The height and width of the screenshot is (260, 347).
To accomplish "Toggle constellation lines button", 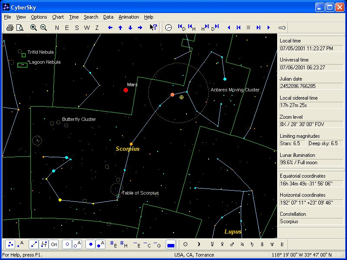I will [x=34, y=244].
